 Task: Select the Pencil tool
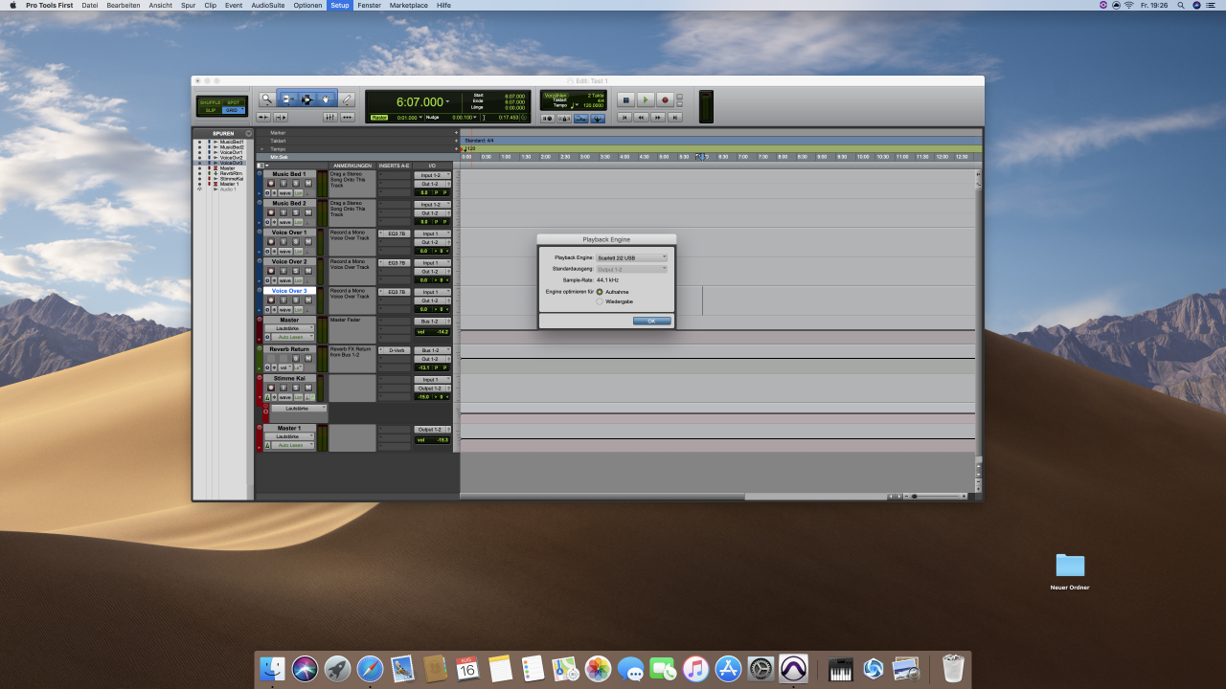[x=347, y=100]
